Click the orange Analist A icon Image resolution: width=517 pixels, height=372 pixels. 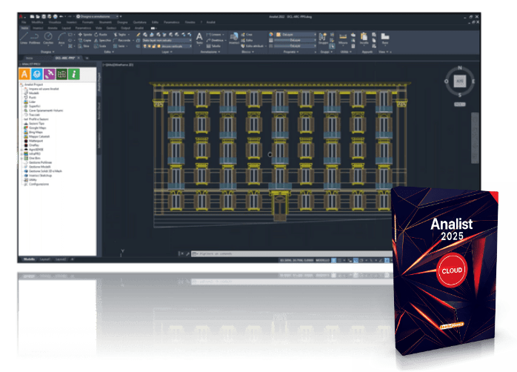click(x=25, y=74)
